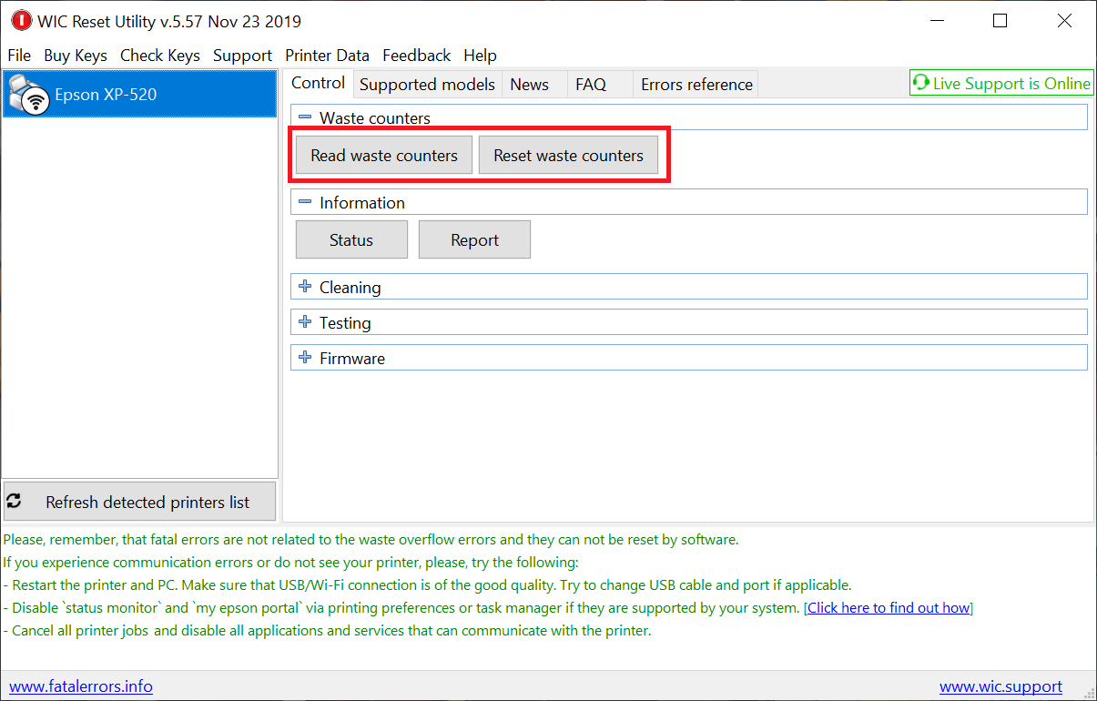Open the Support menu
The width and height of the screenshot is (1097, 701).
pos(242,56)
